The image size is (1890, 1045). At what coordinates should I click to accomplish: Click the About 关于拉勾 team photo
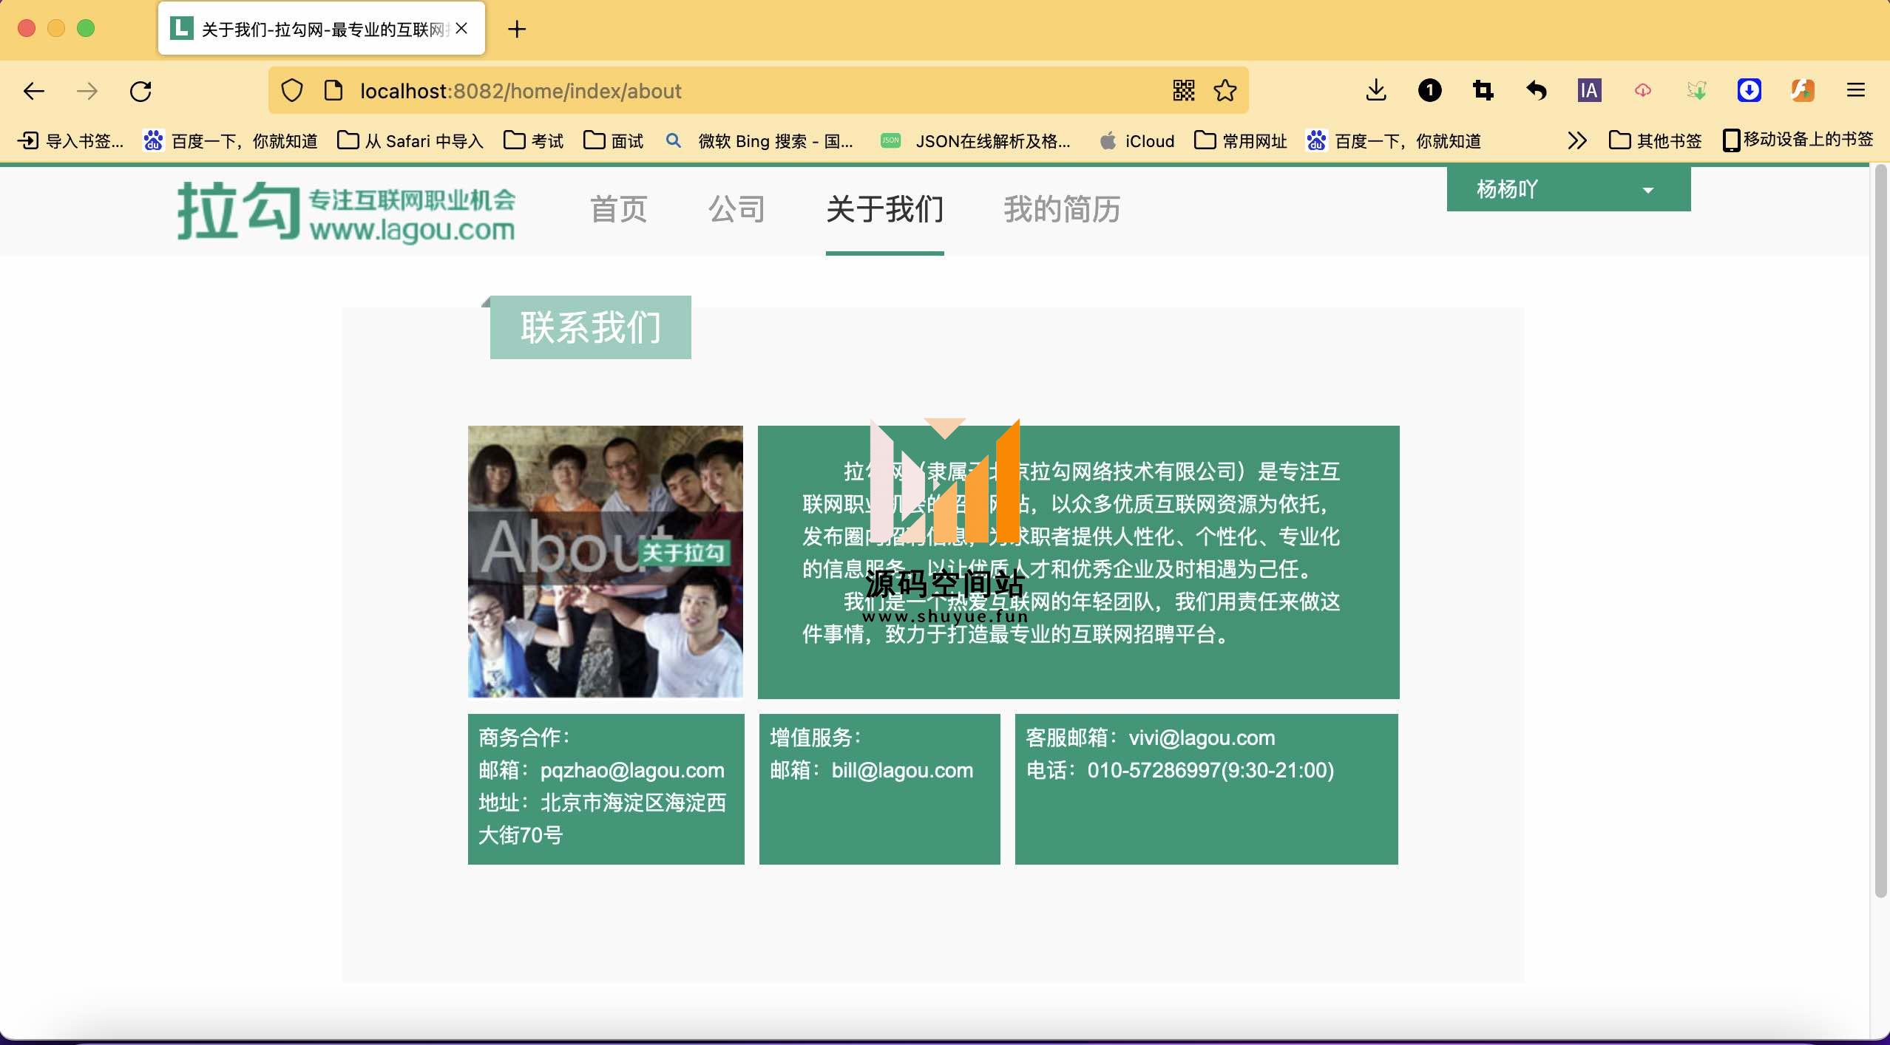coord(606,562)
